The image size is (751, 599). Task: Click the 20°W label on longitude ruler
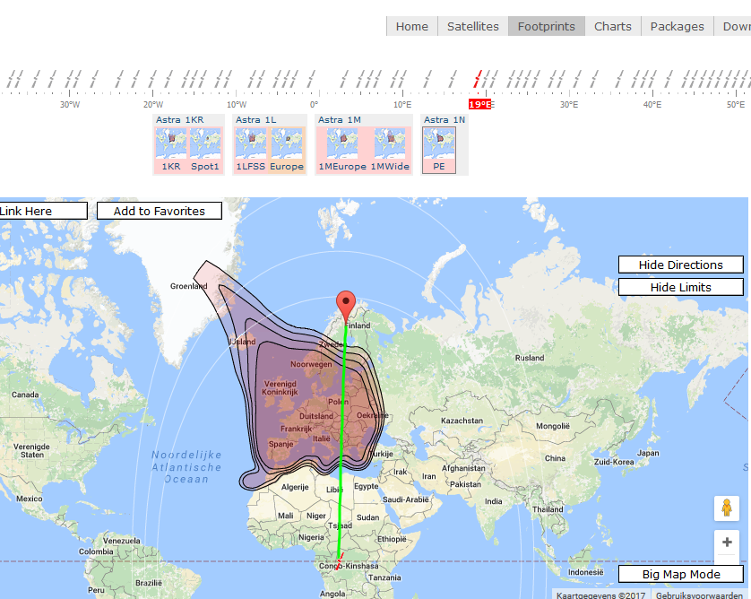point(153,104)
